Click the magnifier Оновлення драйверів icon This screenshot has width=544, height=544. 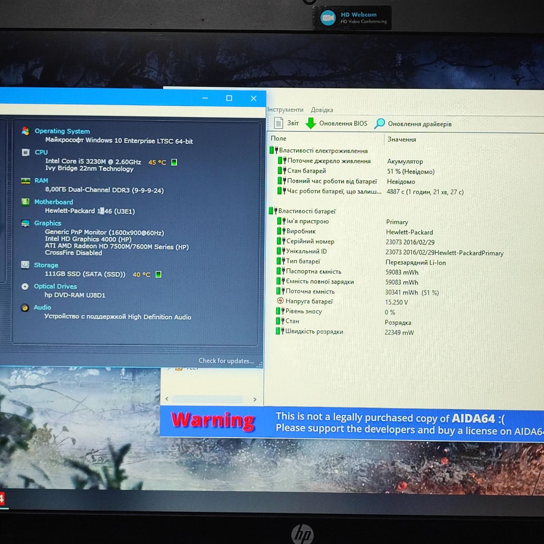(x=379, y=124)
